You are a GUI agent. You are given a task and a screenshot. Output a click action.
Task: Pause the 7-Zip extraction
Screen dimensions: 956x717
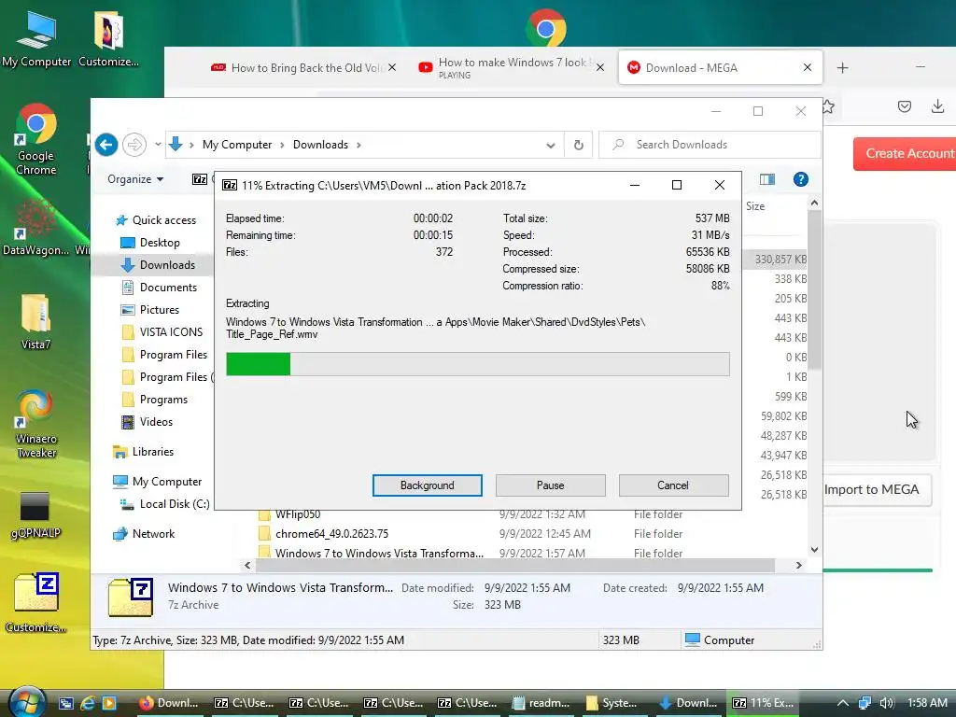coord(550,485)
